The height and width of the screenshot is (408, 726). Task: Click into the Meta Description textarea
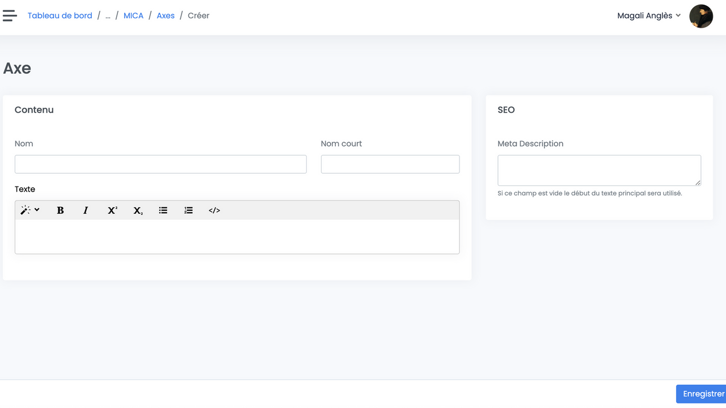click(x=599, y=170)
